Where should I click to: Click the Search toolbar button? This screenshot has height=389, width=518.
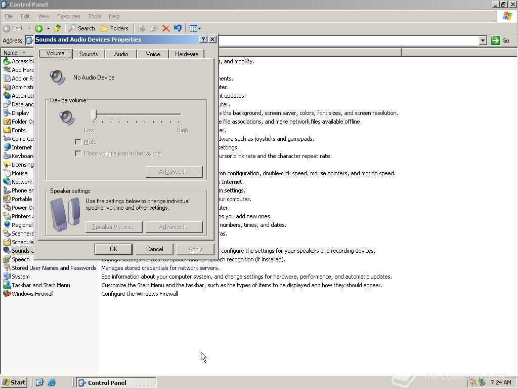(x=81, y=28)
